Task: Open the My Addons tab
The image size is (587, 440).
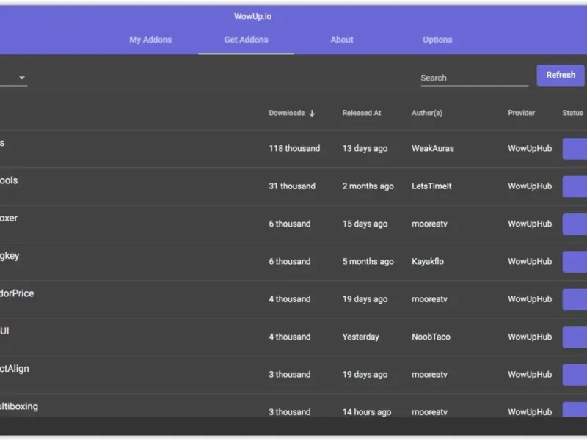Action: click(x=150, y=40)
